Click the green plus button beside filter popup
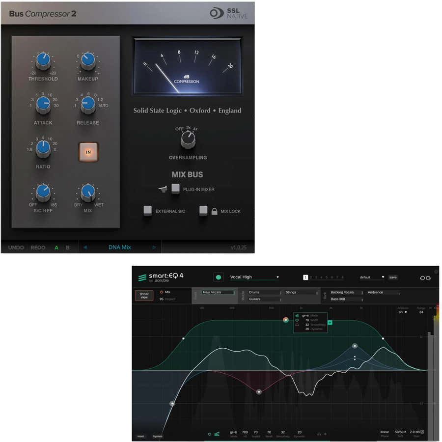The height and width of the screenshot is (442, 442). tap(330, 322)
